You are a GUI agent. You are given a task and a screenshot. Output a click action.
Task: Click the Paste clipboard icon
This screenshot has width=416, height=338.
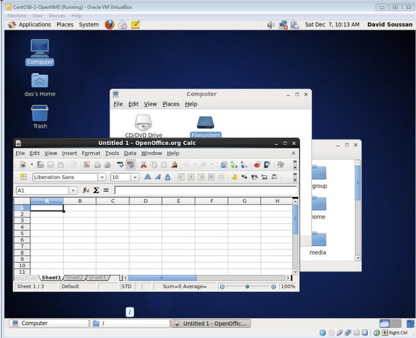click(164, 165)
